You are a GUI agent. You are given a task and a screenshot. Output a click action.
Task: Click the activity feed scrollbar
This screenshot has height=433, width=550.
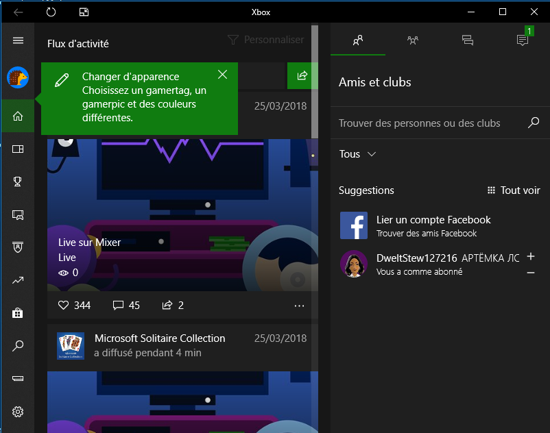pyautogui.click(x=315, y=82)
